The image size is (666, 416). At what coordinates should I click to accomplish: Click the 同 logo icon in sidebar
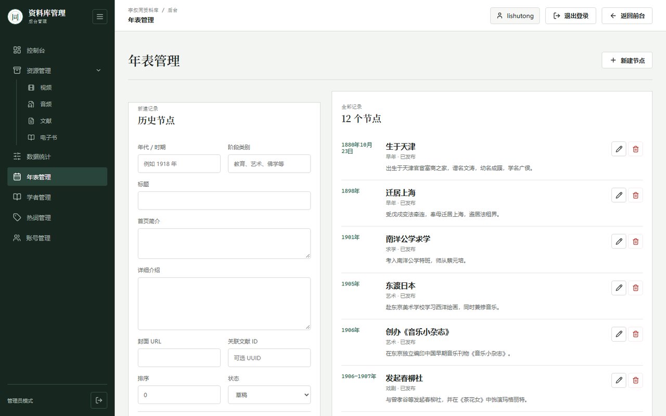coord(16,17)
